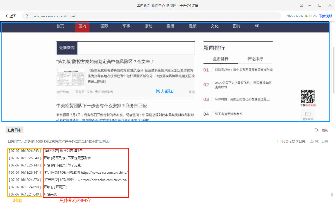Open the 首页 nav item
The image size is (335, 205).
(x=60, y=26)
